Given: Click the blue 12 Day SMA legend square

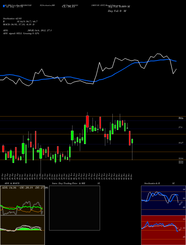Looking at the screenshot, I should (x=4, y=6).
